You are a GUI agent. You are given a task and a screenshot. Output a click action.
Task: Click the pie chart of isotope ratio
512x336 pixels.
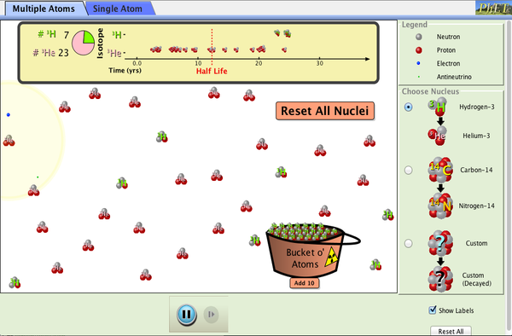[84, 43]
